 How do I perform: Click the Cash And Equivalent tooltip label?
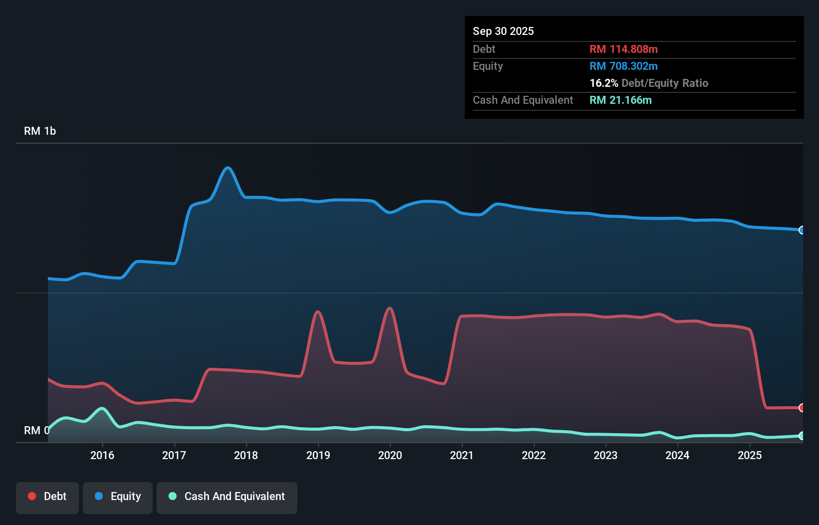(x=523, y=100)
